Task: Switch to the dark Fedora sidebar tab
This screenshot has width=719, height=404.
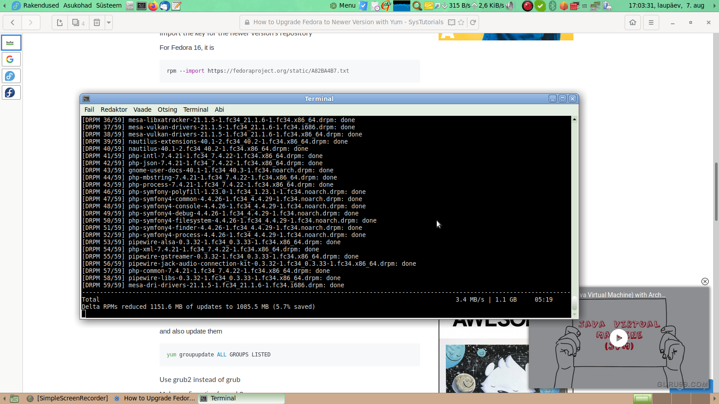Action: [x=11, y=92]
